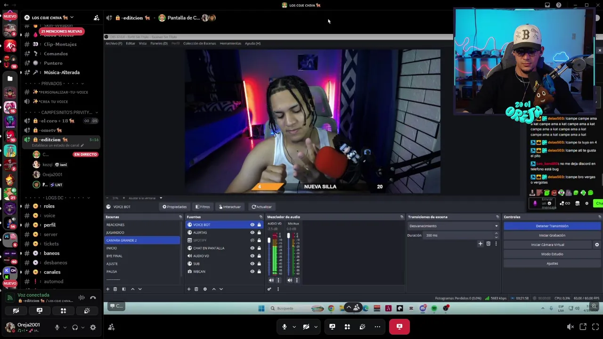Unlock VOICE BOT source lock icon
Image resolution: width=603 pixels, height=339 pixels.
259,225
